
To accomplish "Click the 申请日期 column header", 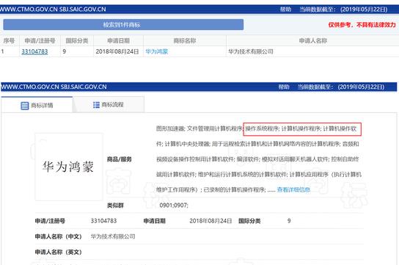I will coord(118,40).
